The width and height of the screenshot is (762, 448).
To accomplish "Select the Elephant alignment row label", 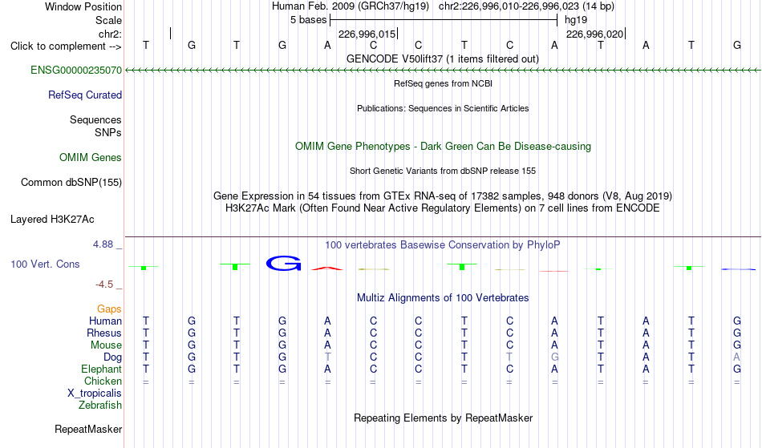I will pyautogui.click(x=102, y=369).
